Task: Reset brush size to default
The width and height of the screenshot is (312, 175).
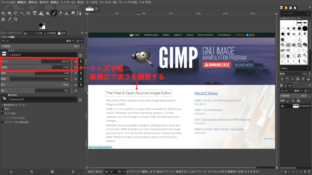Action: (76, 61)
